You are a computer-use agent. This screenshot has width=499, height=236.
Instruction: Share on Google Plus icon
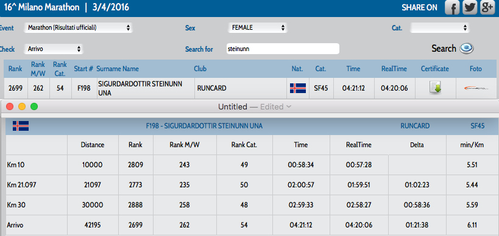(x=487, y=7)
